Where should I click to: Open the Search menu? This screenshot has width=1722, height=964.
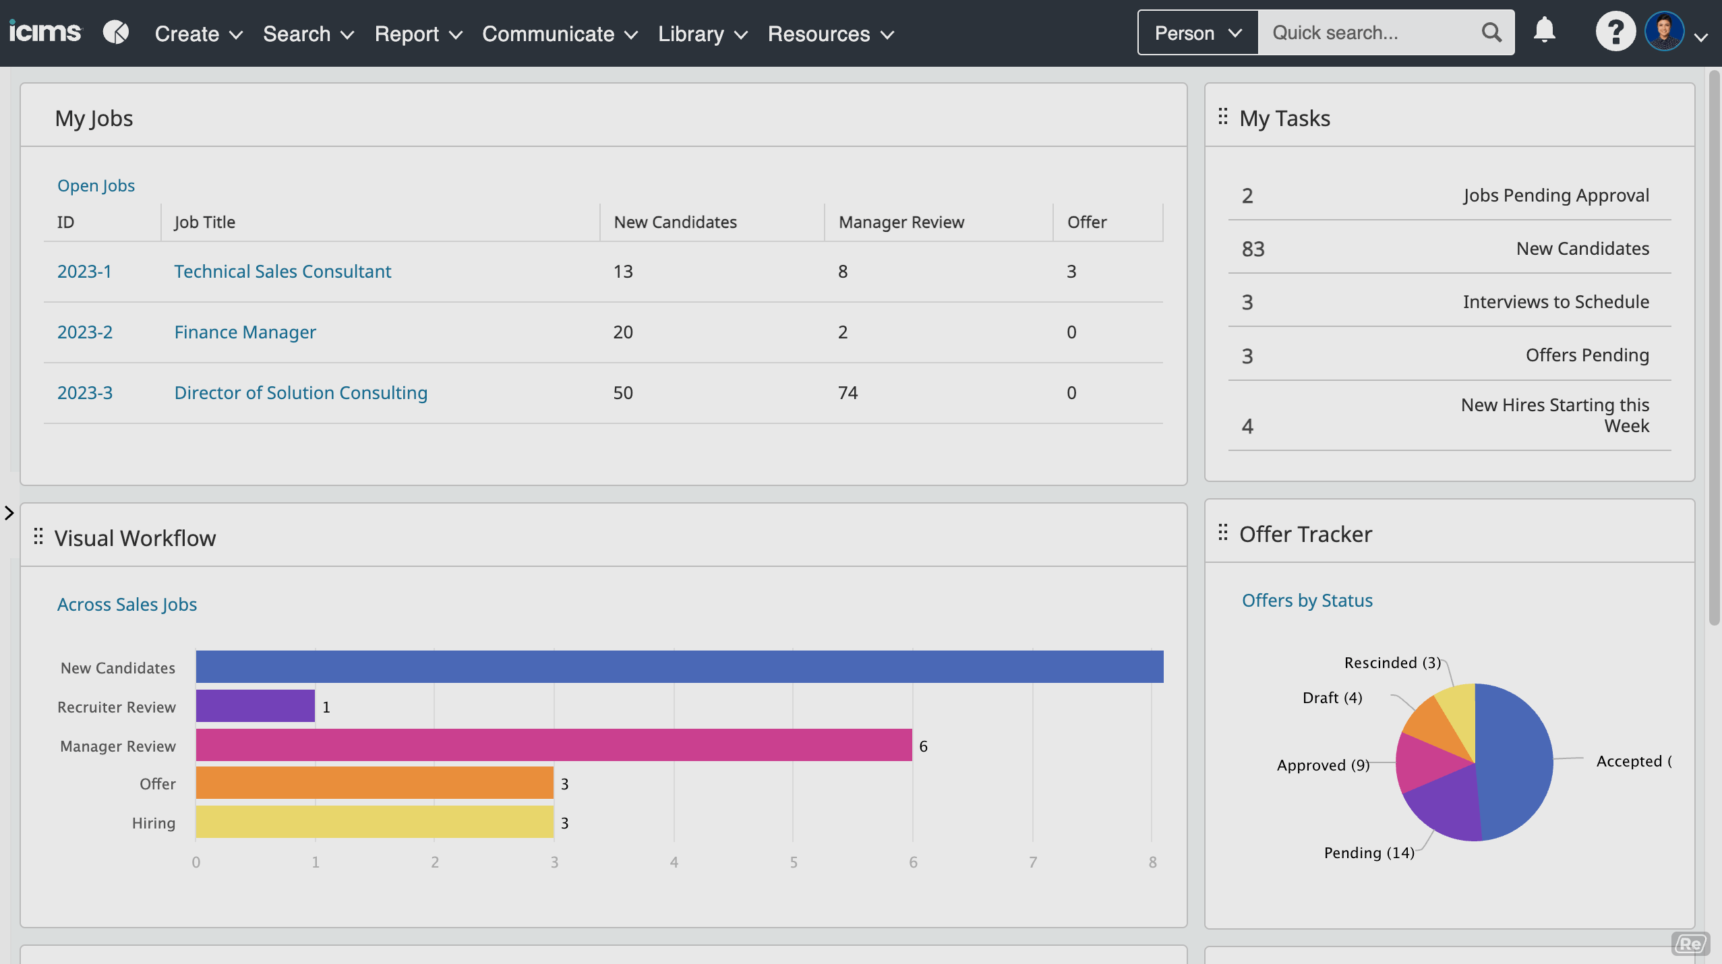click(x=308, y=34)
